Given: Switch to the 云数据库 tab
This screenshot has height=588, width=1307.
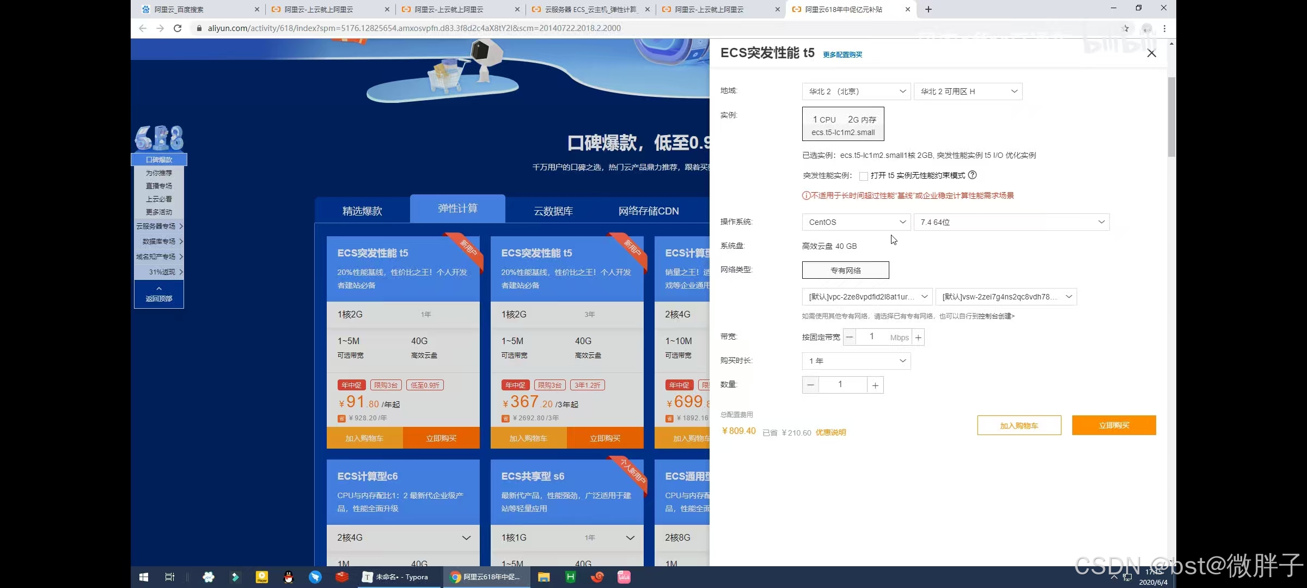Looking at the screenshot, I should pyautogui.click(x=553, y=211).
